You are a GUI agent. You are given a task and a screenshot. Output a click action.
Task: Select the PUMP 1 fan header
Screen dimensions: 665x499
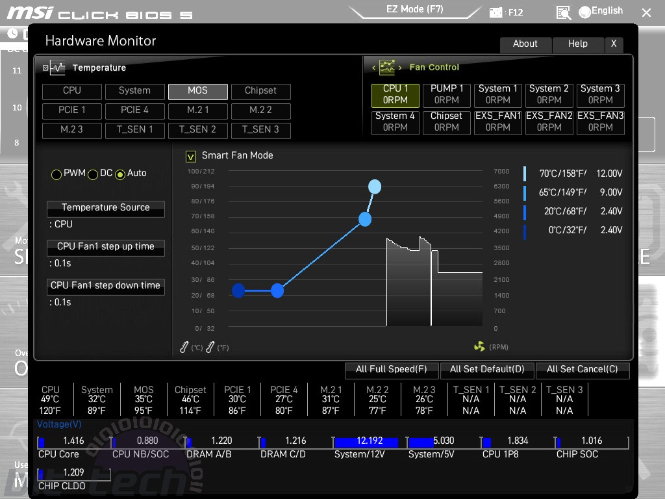click(x=447, y=95)
